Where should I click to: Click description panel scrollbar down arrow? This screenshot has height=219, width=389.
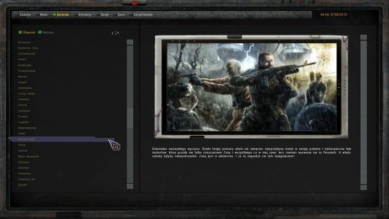pyautogui.click(x=363, y=187)
